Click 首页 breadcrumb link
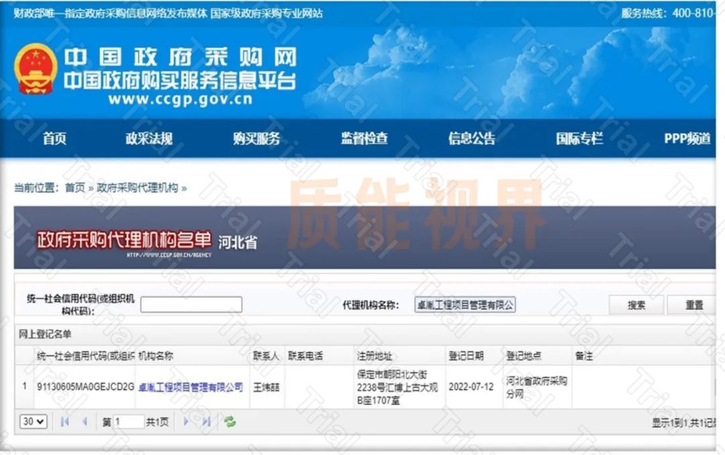Image resolution: width=725 pixels, height=455 pixels. (75, 188)
